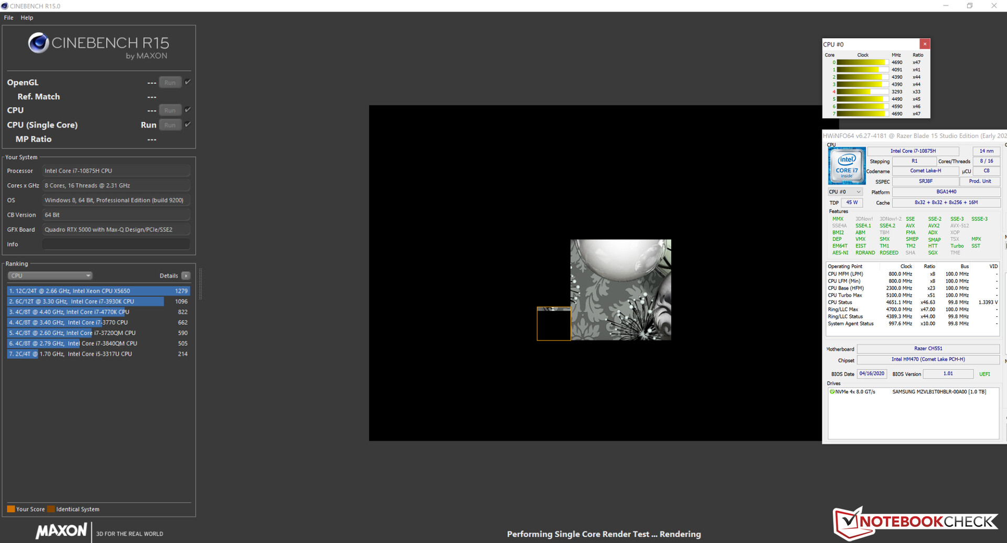Close the CPU #0 clock window
The image size is (1007, 543).
[925, 44]
